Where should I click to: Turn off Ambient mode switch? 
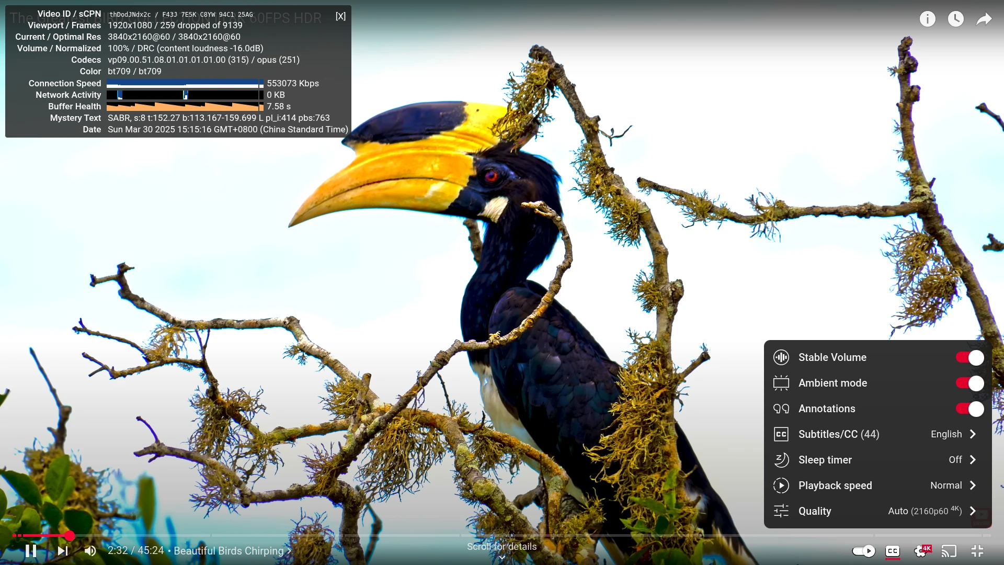click(969, 383)
